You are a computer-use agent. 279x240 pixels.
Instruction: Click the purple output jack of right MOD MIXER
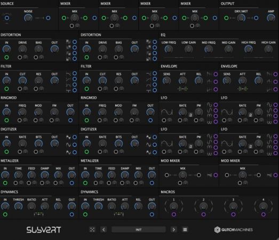(275, 175)
